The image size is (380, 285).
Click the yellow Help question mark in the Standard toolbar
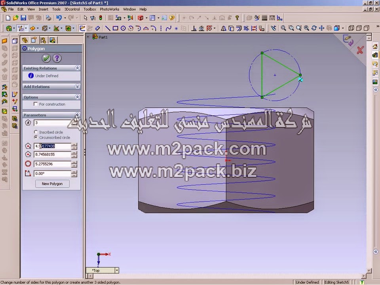click(x=172, y=18)
